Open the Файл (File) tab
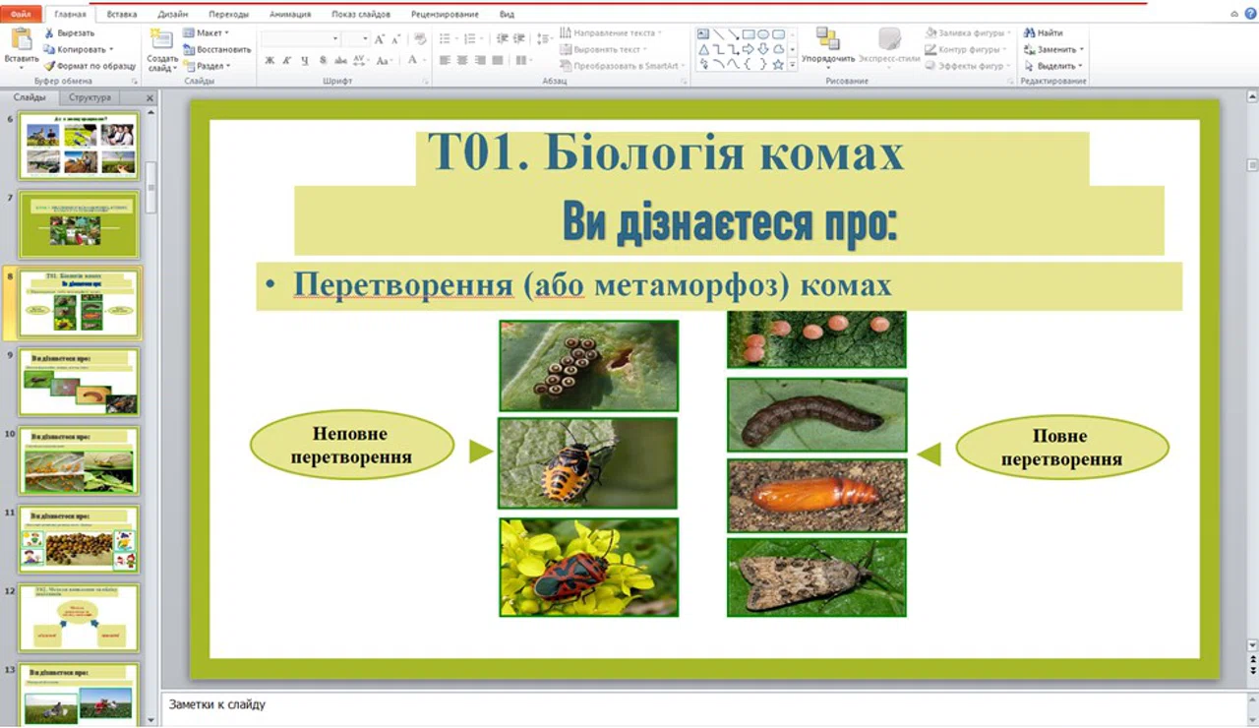Image resolution: width=1259 pixels, height=728 pixels. click(x=21, y=14)
